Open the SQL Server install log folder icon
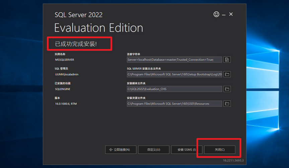289x168 pixels. pyautogui.click(x=227, y=74)
